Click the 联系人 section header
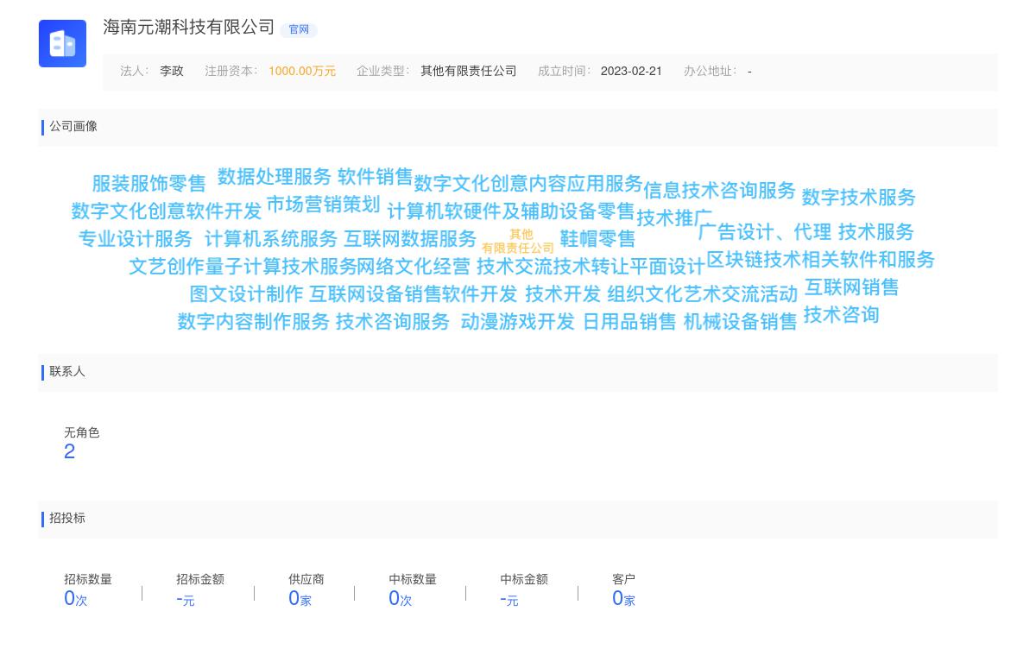 coord(66,372)
